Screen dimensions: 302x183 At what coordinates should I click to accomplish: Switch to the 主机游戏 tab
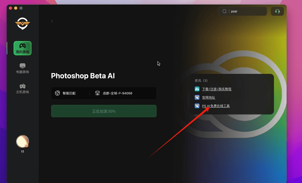(x=23, y=89)
